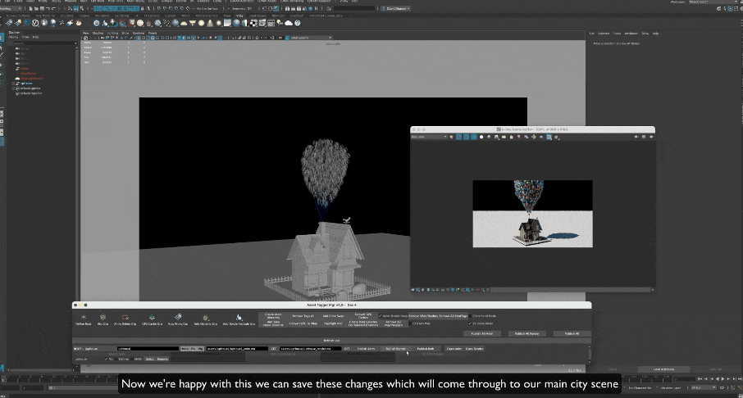
Task: Click the Outliner search field
Action: 41,42
